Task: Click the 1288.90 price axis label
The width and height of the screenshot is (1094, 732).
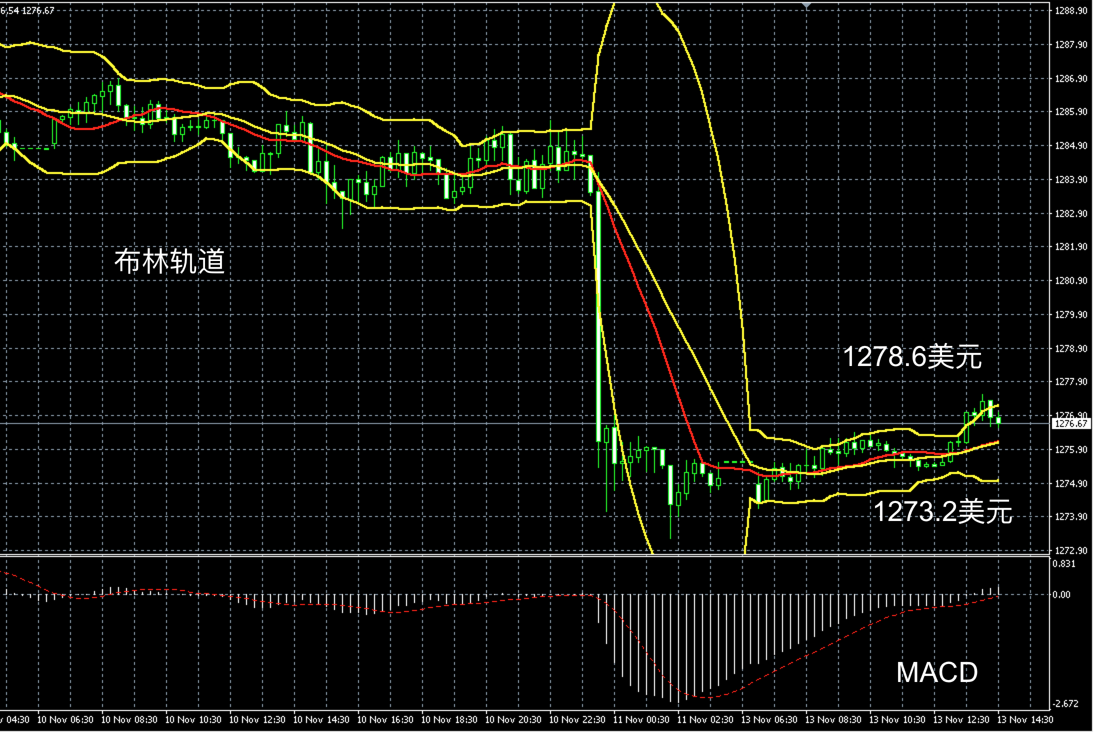Action: [1070, 10]
